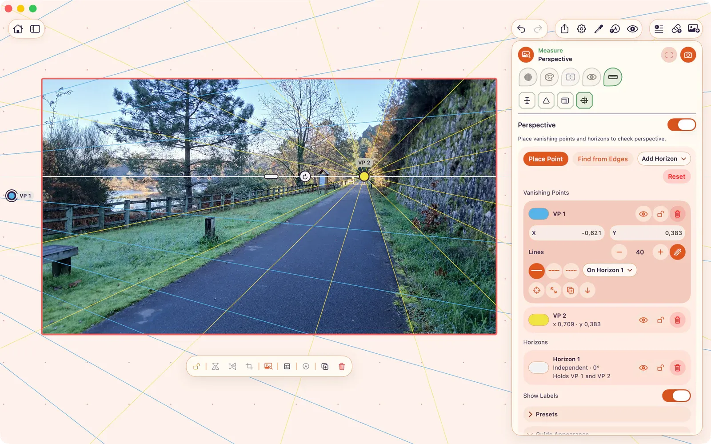Screen dimensions: 711x444
Task: Click the horizon rotate handle on canvas
Action: coord(305,176)
